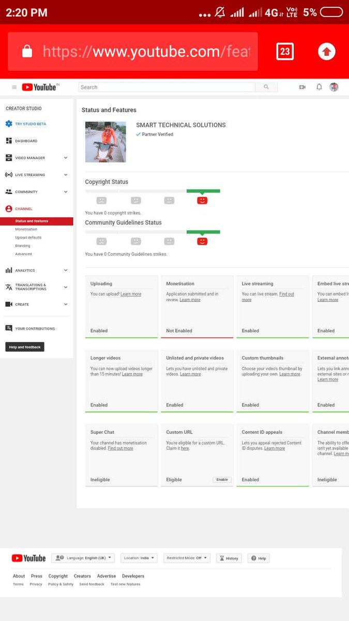
Task: Expand the Create section chevron
Action: (66, 304)
